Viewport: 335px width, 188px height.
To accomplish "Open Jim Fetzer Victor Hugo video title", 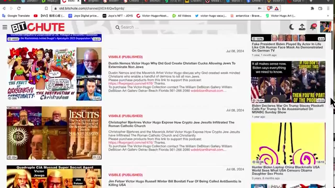I will click(175, 183).
